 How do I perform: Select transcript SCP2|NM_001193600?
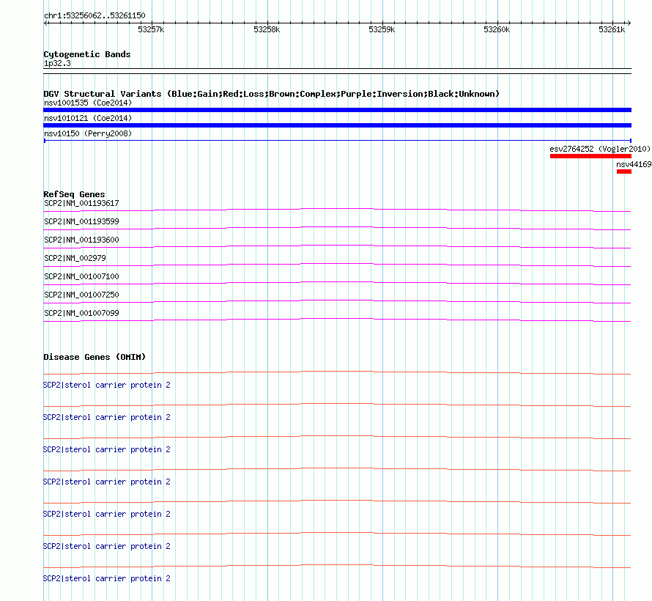coord(81,240)
